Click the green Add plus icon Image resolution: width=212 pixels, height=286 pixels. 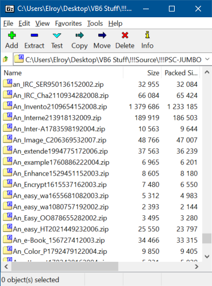pos(12,35)
